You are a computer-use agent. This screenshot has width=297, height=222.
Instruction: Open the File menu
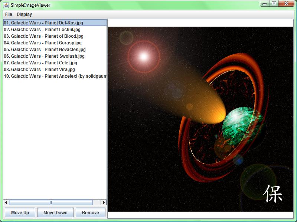tap(9, 14)
